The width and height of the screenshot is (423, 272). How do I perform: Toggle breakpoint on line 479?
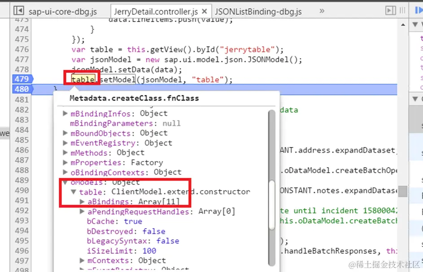(x=22, y=79)
